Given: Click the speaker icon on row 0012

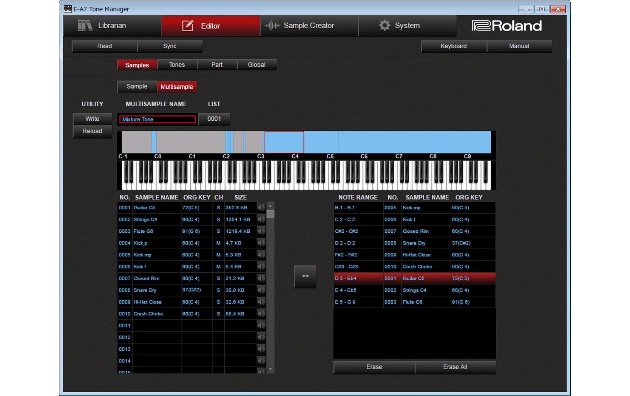Looking at the screenshot, I should point(261,337).
